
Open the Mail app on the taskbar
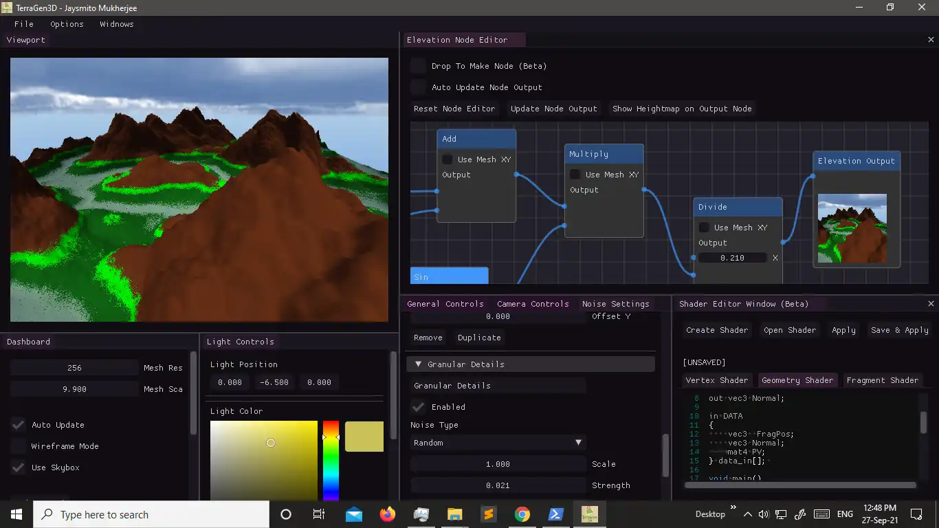[354, 514]
